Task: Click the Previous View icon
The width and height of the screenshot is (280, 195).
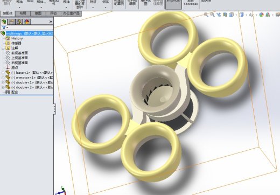Action: click(x=219, y=15)
